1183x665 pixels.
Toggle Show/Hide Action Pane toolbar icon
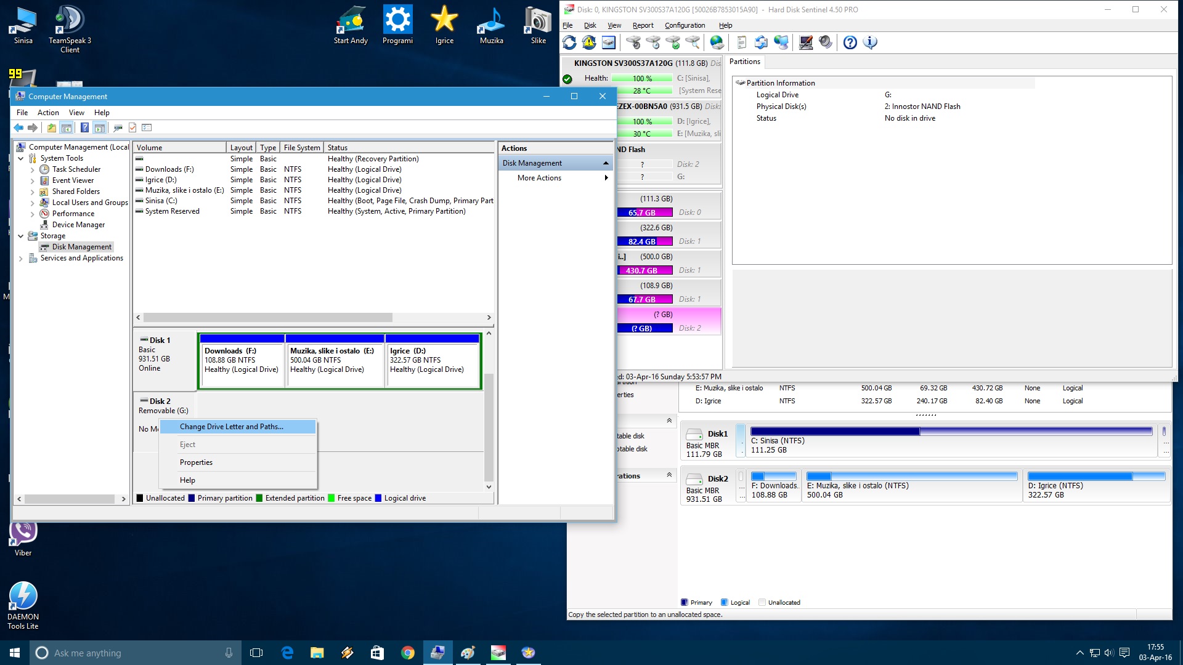[99, 128]
